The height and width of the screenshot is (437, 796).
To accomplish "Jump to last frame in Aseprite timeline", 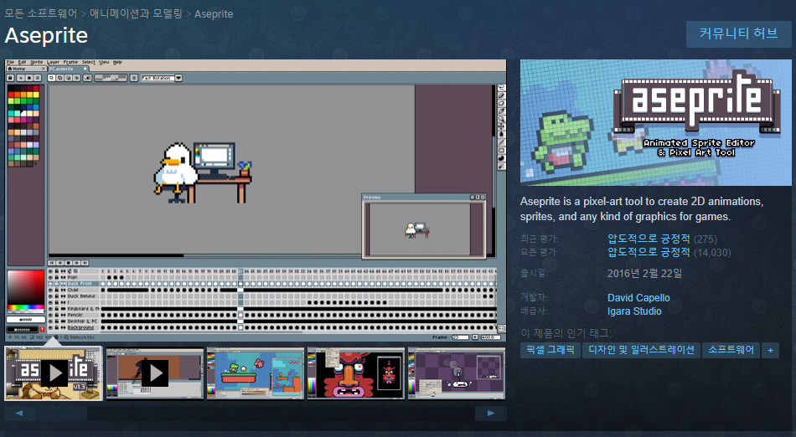I will point(85,263).
